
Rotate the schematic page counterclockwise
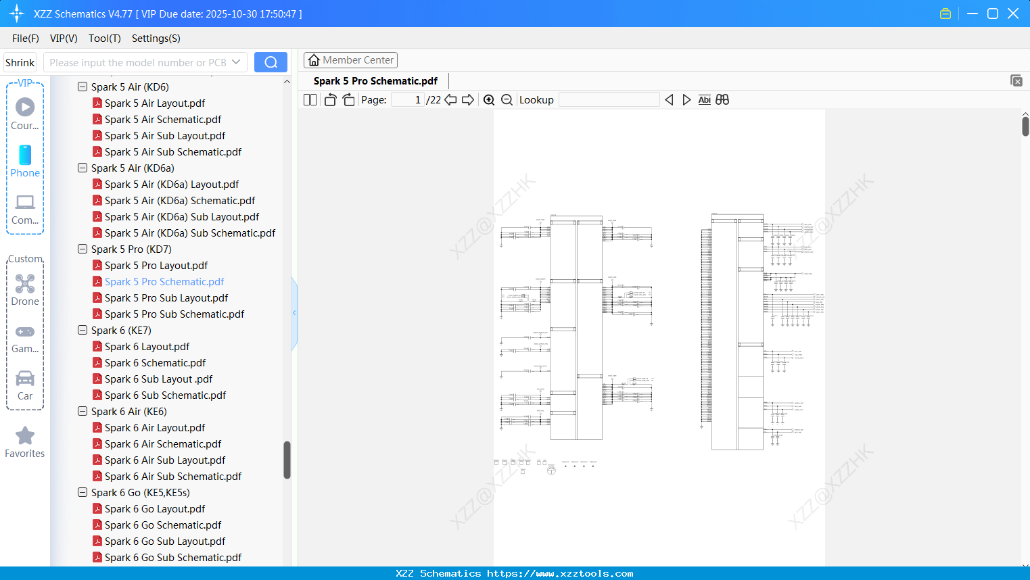tap(329, 99)
